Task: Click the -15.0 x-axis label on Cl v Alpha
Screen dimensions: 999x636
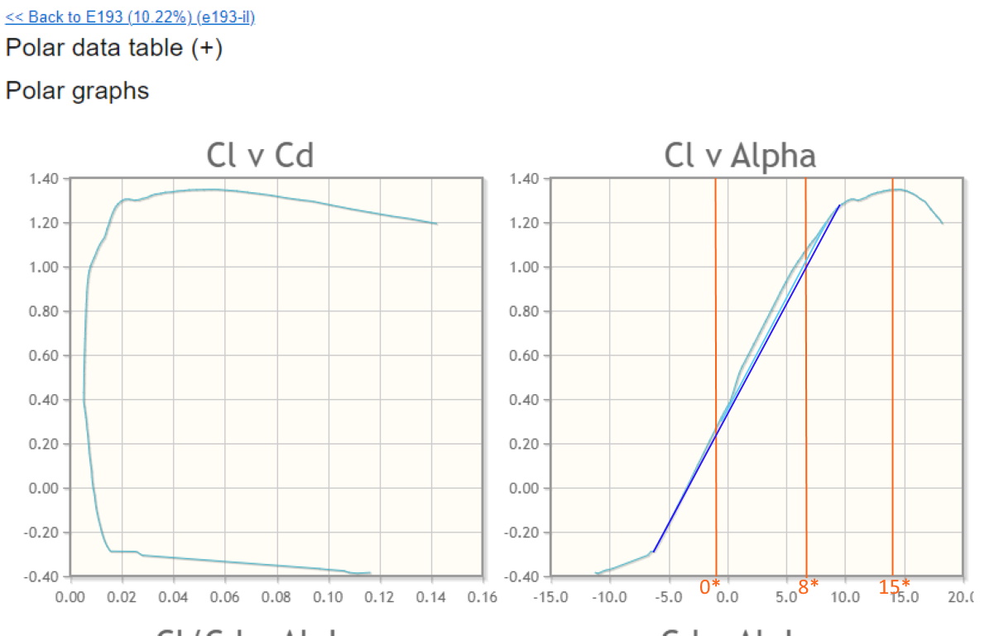Action: [x=550, y=597]
